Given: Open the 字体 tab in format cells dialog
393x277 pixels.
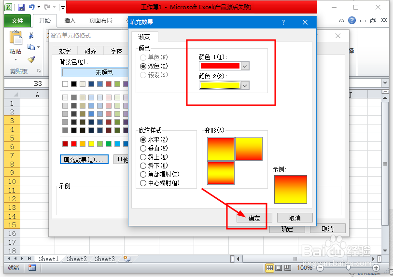Looking at the screenshot, I should point(116,51).
